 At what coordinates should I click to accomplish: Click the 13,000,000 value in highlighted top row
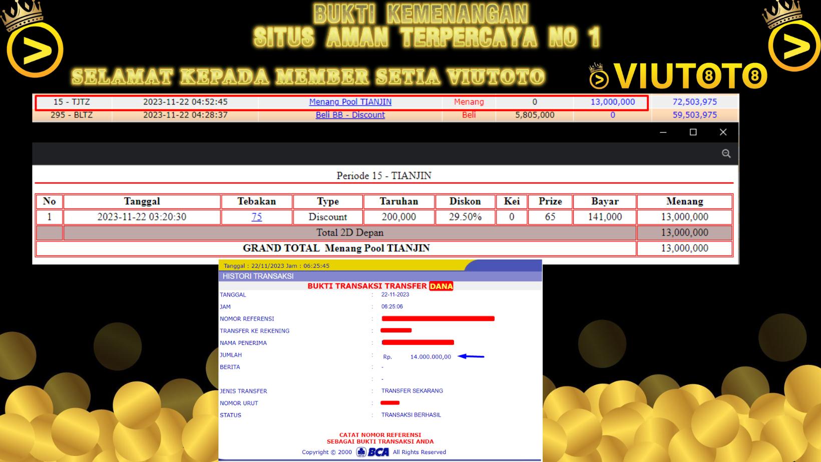pos(613,102)
